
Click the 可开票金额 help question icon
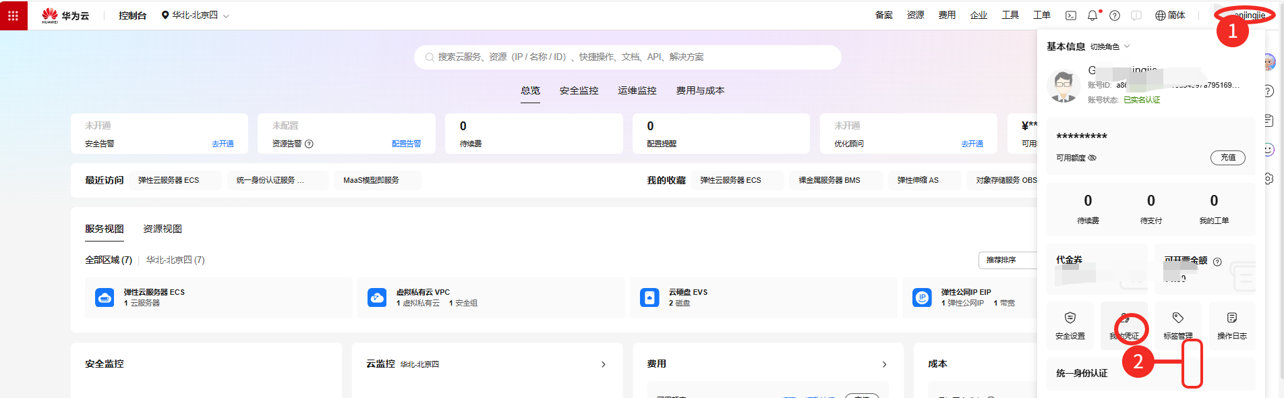point(1217,262)
